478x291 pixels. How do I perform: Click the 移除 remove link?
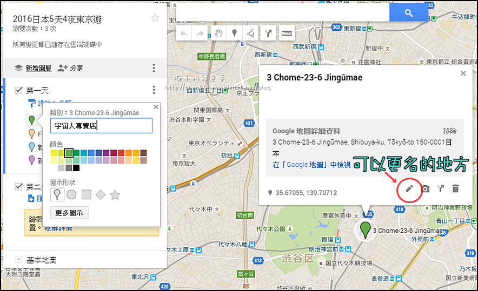click(x=450, y=131)
